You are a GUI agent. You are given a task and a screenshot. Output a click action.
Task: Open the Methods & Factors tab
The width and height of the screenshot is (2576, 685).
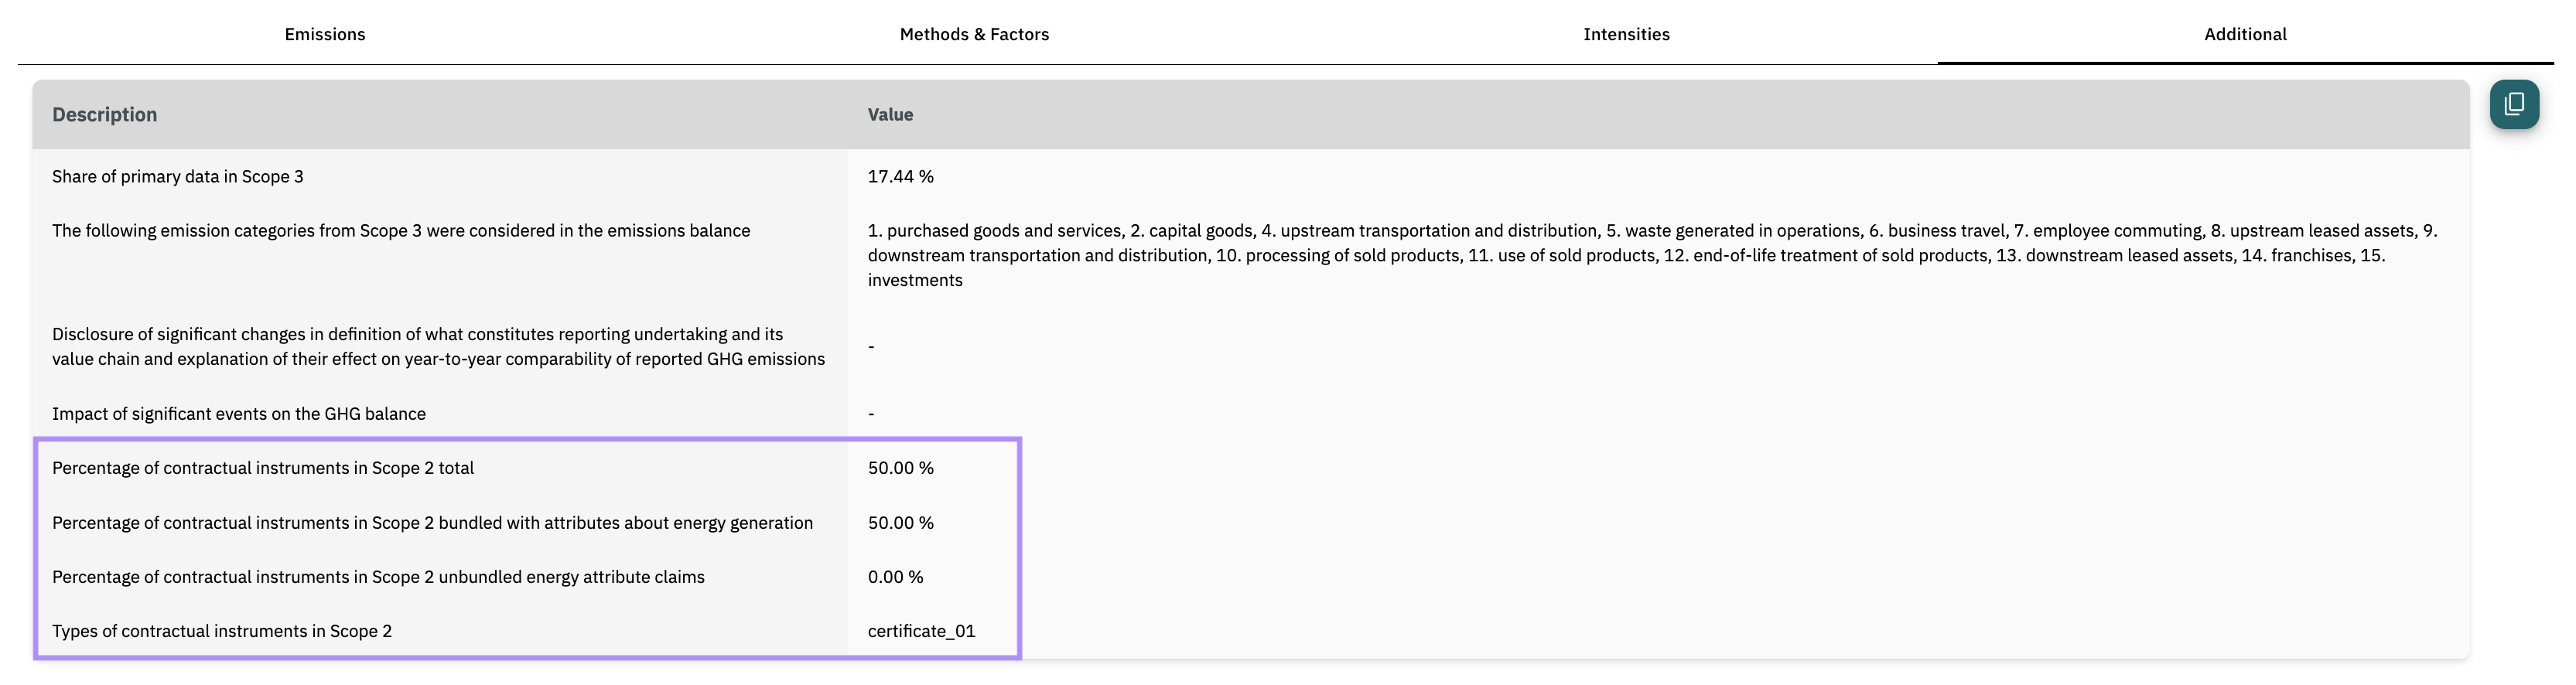[974, 33]
